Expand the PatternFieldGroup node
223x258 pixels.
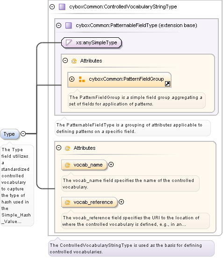[72, 79]
